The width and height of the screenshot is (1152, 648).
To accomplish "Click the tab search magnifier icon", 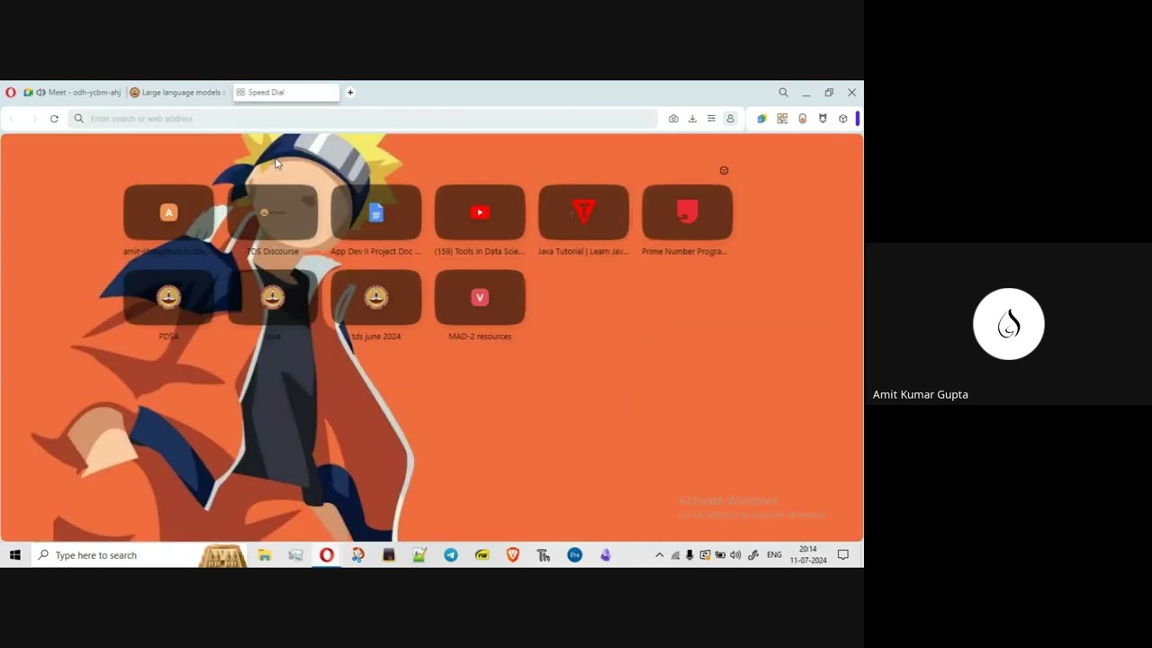I will 783,93.
